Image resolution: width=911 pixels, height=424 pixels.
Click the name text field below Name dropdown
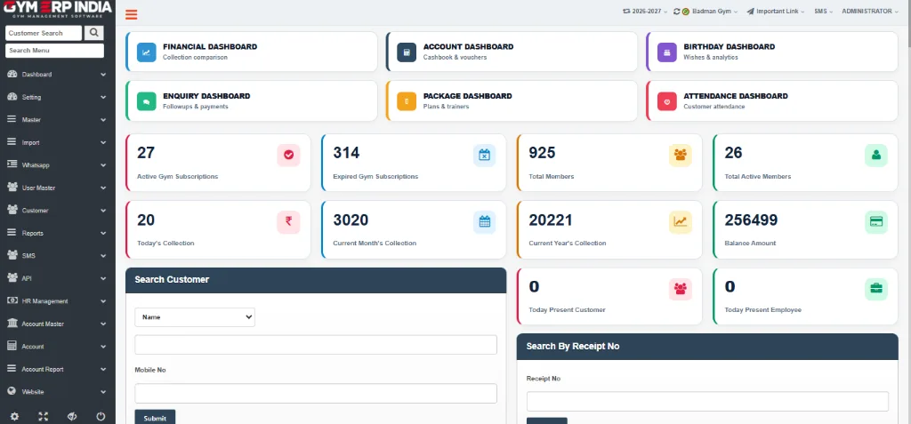pyautogui.click(x=316, y=344)
